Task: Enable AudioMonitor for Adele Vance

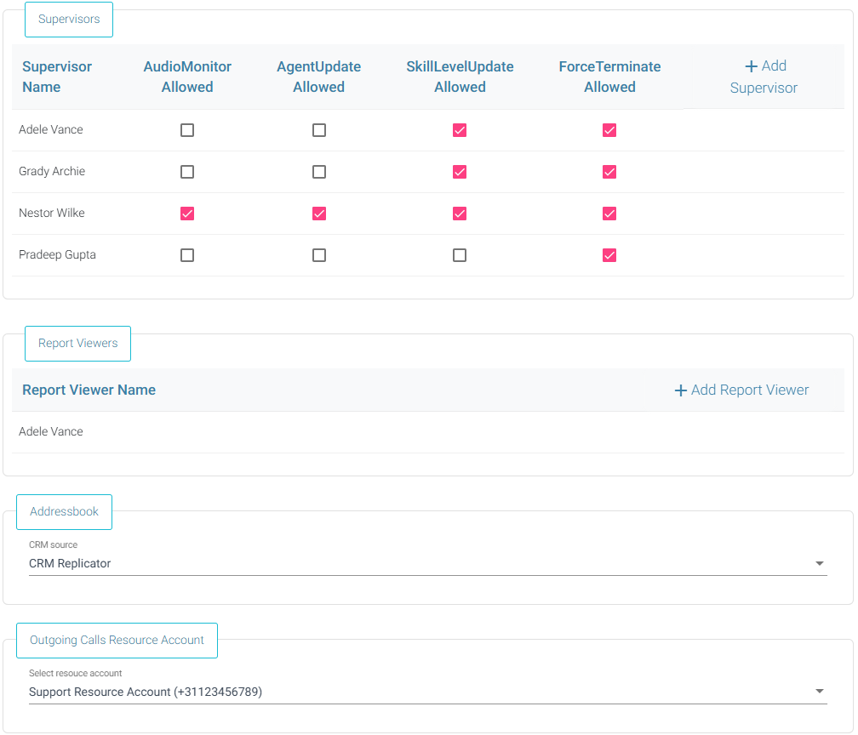Action: click(187, 130)
